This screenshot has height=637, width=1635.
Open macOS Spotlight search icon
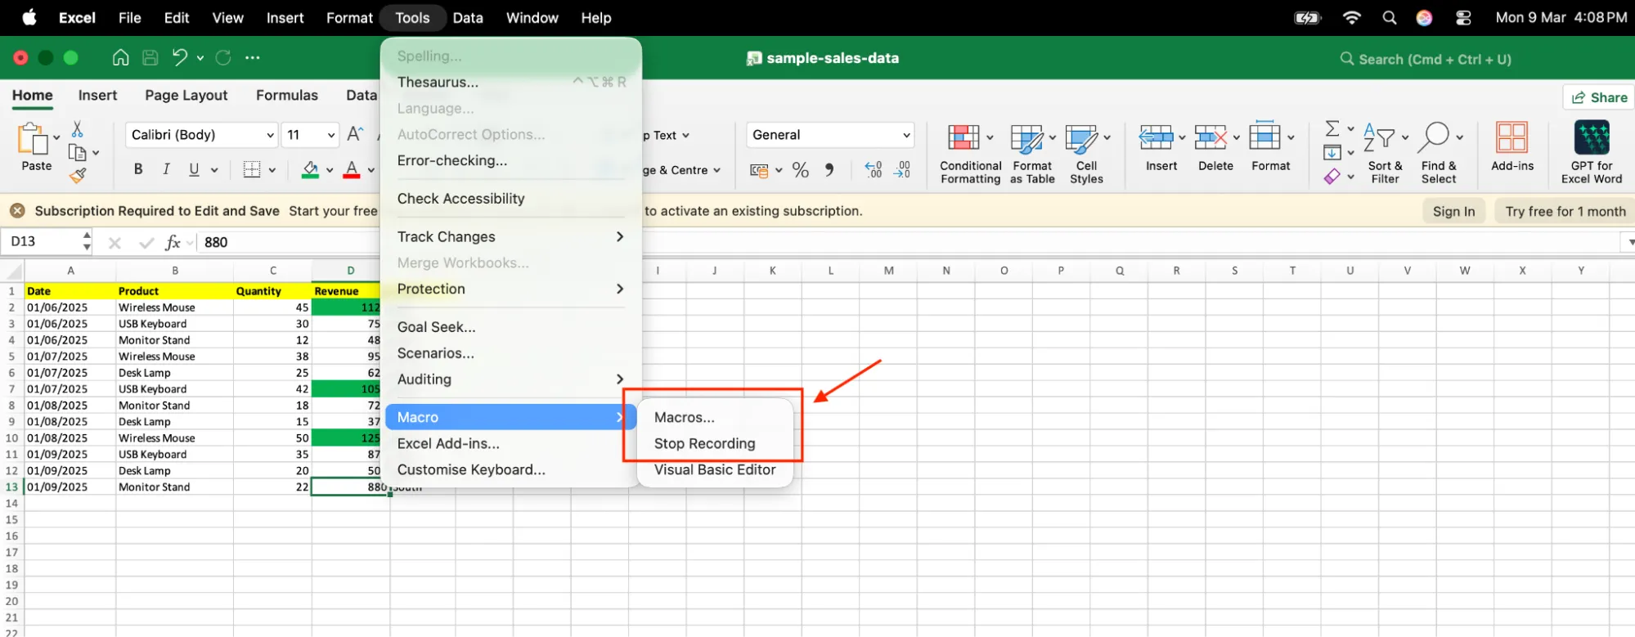(x=1389, y=17)
